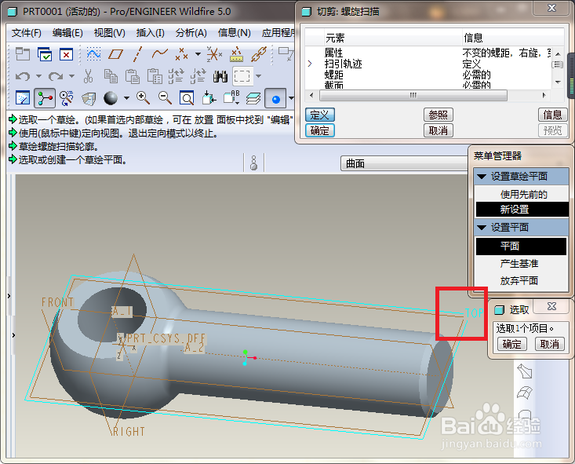The width and height of the screenshot is (575, 464).
Task: Open the 视图(V) menu
Action: click(110, 33)
